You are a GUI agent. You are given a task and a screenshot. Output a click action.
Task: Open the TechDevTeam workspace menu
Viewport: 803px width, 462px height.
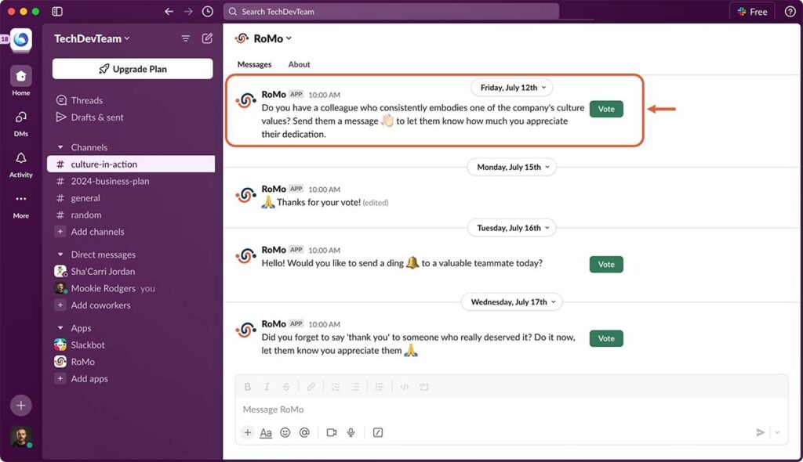click(92, 38)
